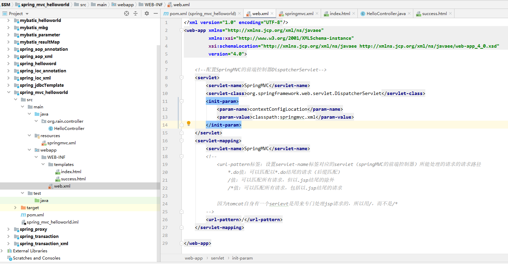
Task: Close the springmvc.xml editor tab
Action: click(x=317, y=14)
